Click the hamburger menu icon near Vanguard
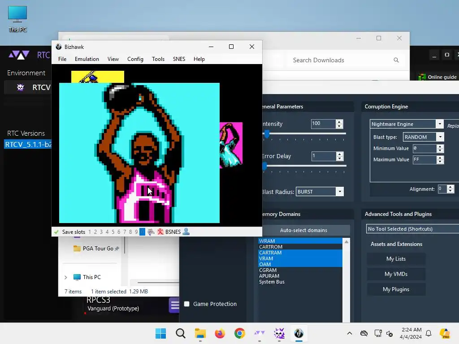Viewport: 459px width, 344px height. [x=174, y=305]
